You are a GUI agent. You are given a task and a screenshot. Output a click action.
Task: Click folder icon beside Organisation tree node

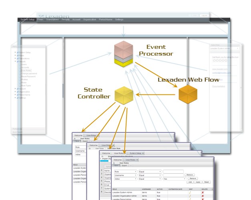point(18,92)
